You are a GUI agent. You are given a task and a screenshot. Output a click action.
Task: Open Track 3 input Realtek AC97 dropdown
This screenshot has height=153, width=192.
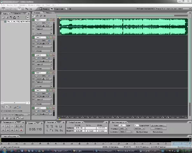pos(44,61)
